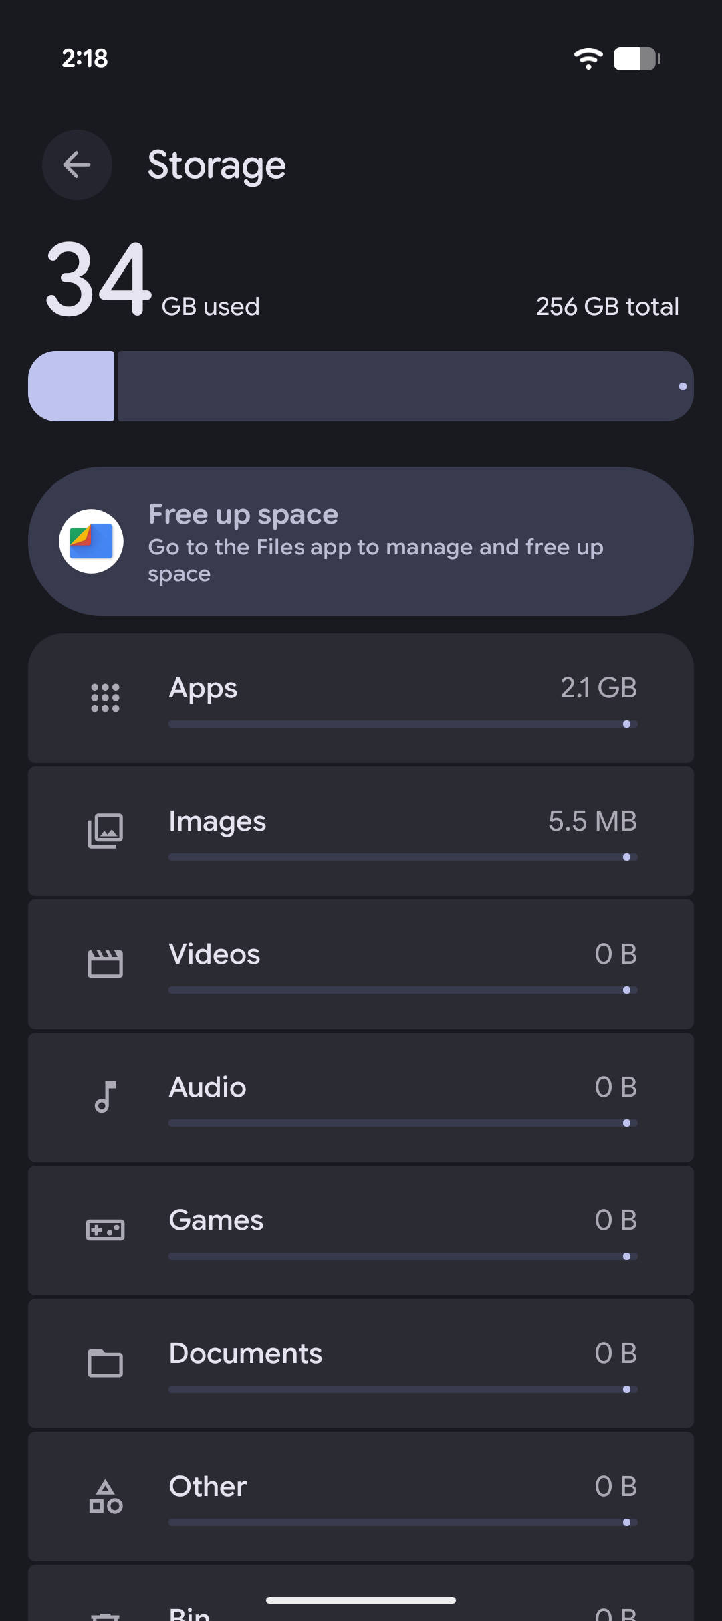Tap the Wi-Fi status bar icon

click(588, 58)
